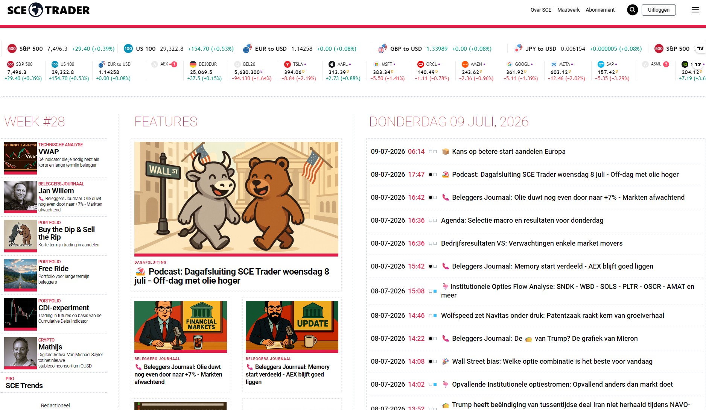Viewport: 706px width, 410px height.
Task: Click the SCE Trader globe logo
Action: tap(36, 10)
